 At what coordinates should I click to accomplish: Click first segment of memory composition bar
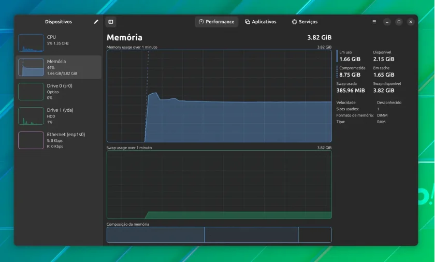tap(156, 235)
